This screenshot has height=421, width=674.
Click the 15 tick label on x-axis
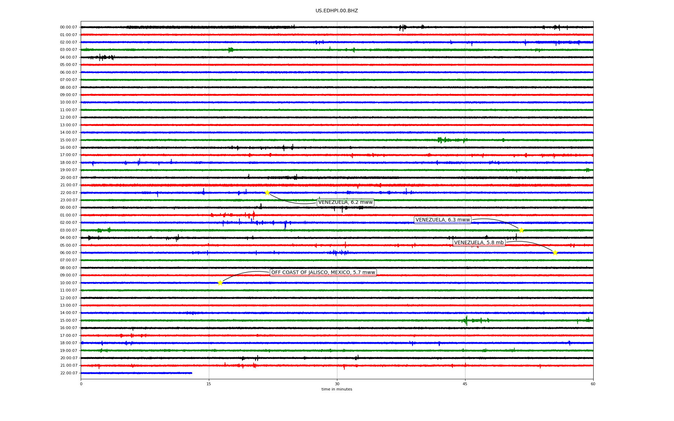point(209,384)
